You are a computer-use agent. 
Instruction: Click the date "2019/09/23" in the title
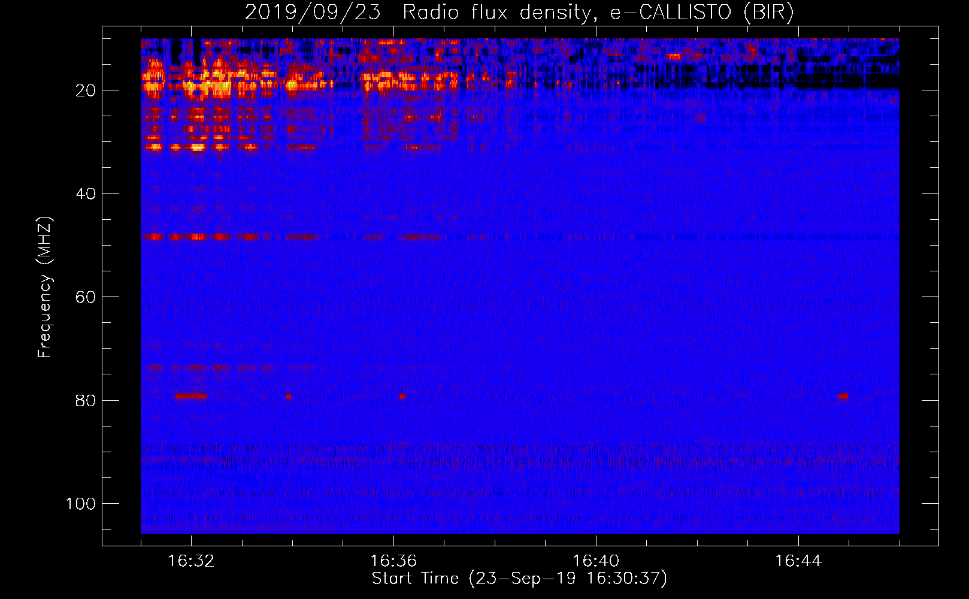[x=313, y=12]
